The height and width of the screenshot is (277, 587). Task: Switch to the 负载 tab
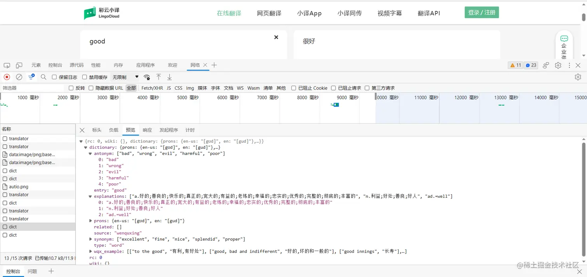point(113,130)
